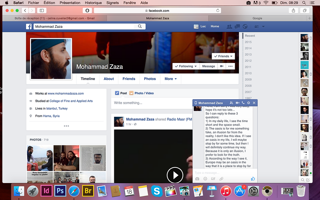320x200 pixels.
Task: Open College of Fine and Applied Arts link
Action: pyautogui.click(x=71, y=101)
